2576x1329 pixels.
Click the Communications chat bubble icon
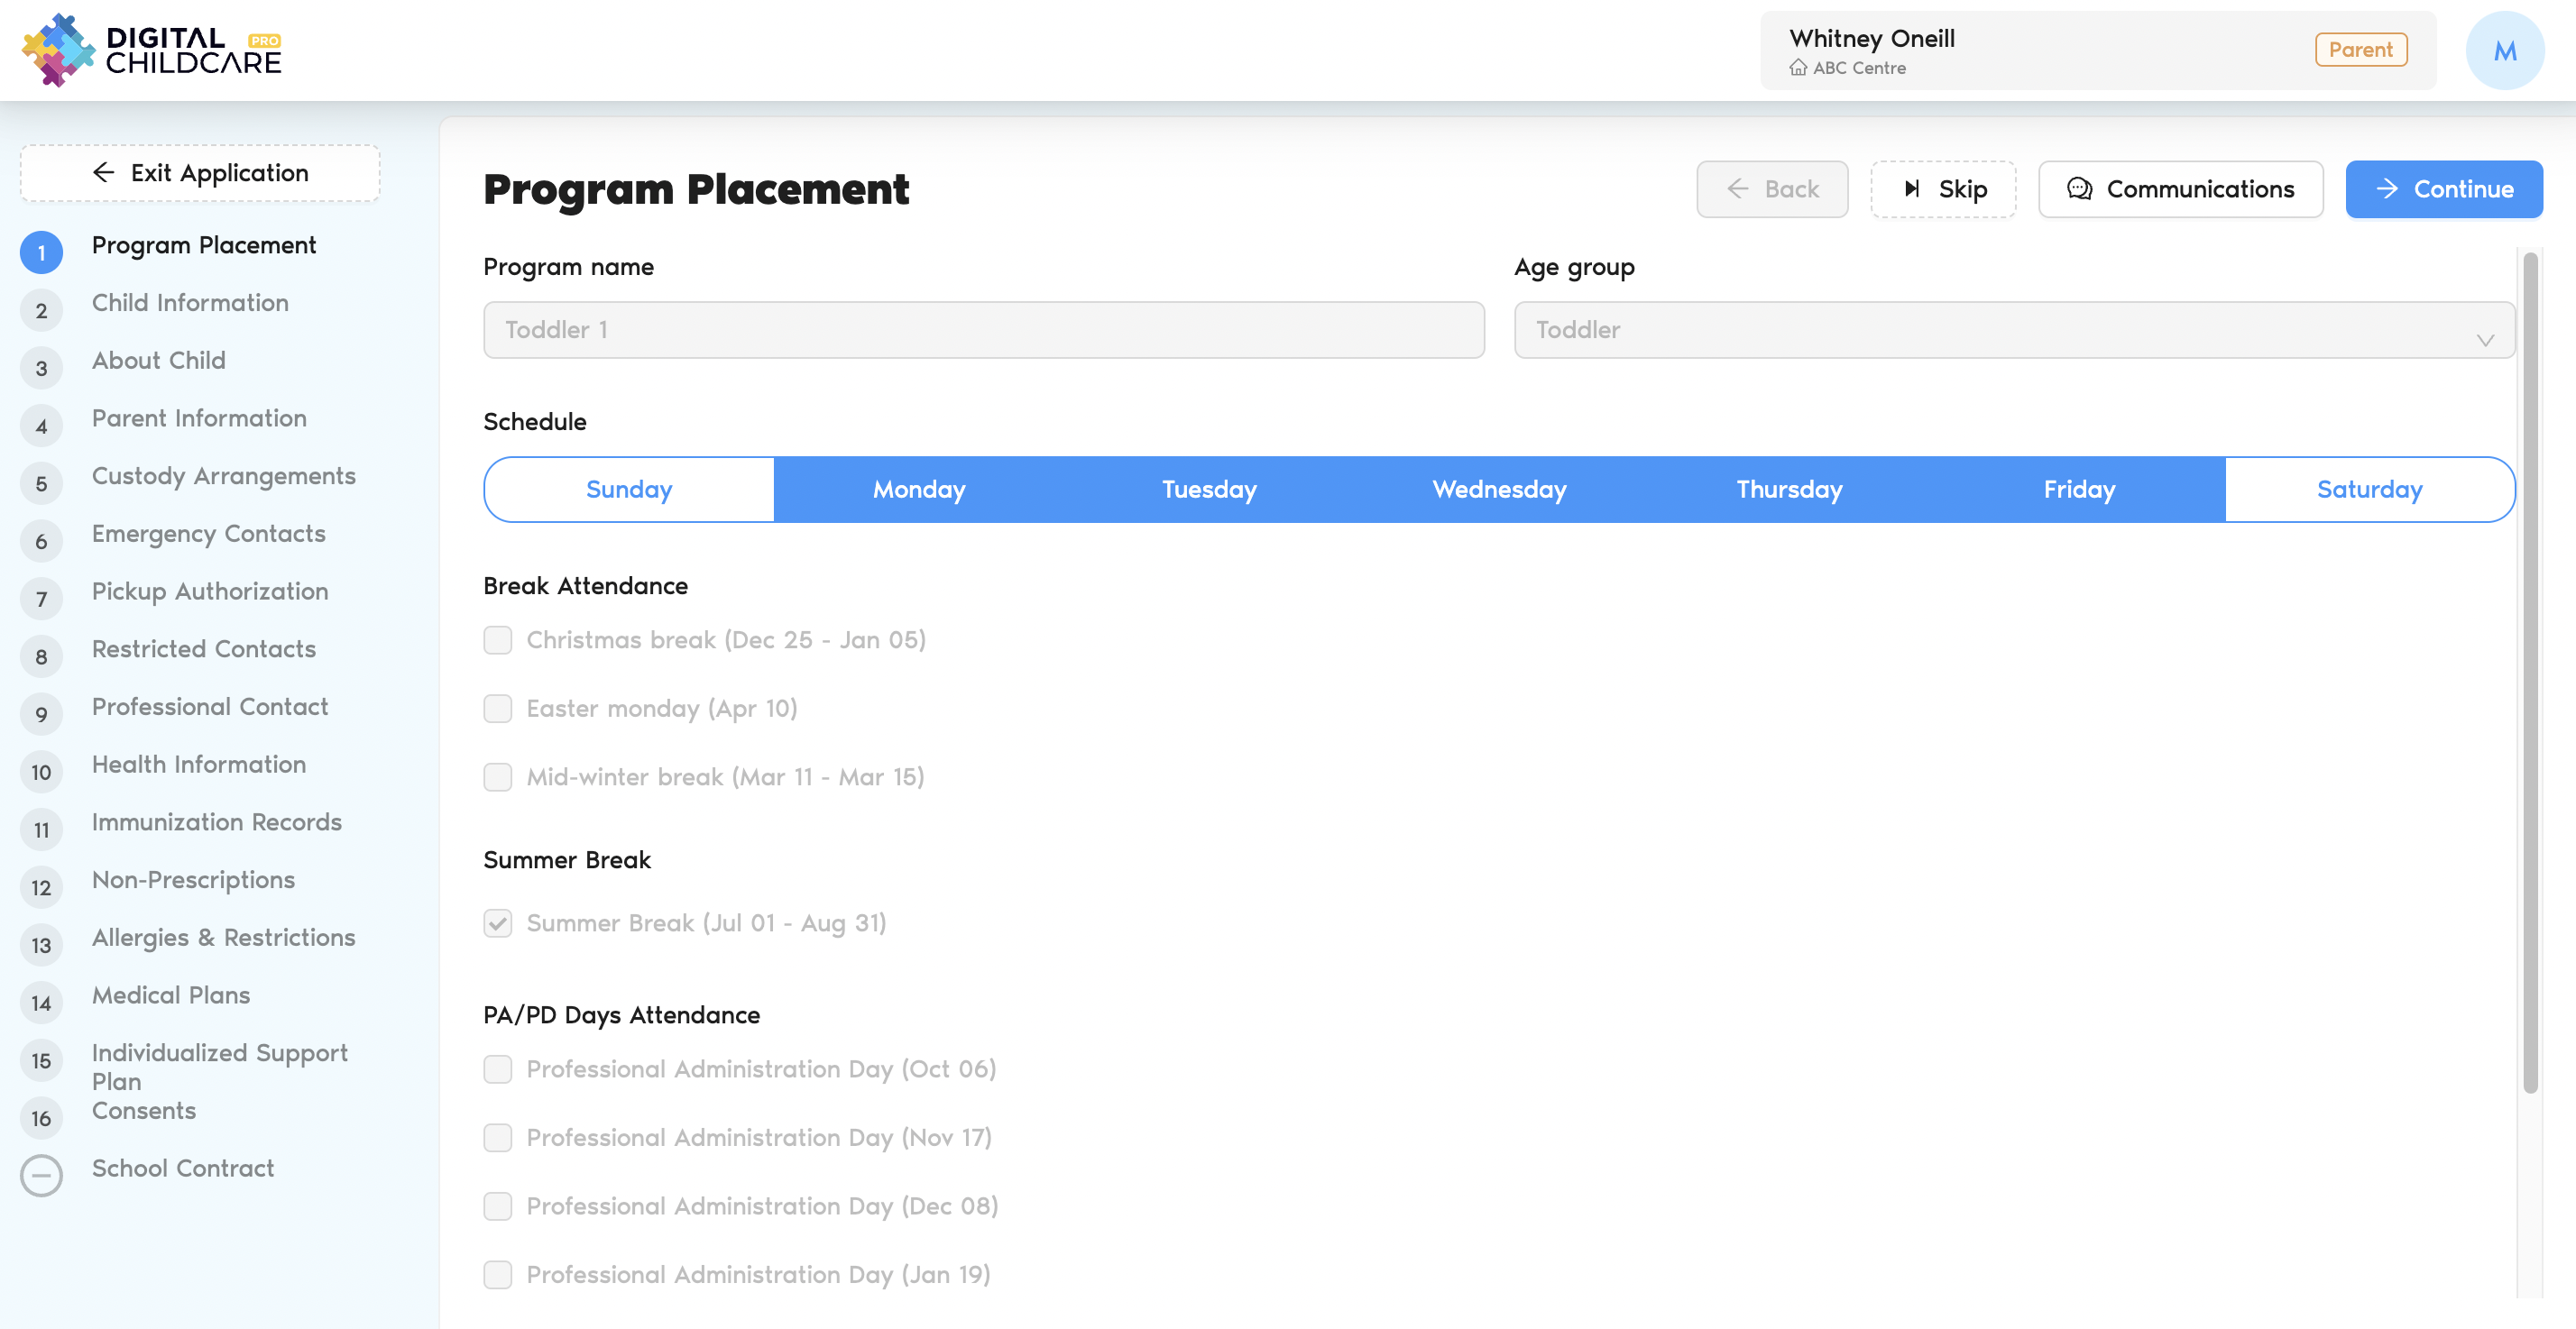tap(2079, 189)
